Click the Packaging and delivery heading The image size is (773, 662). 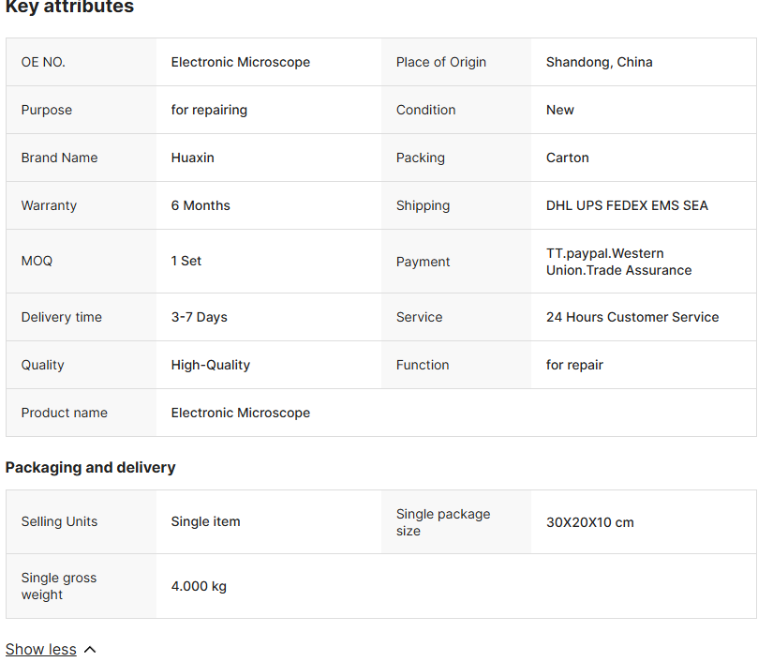91,467
